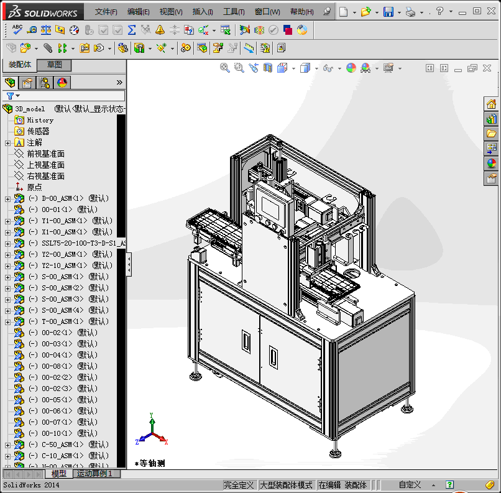Open the Design Library task pane icon
Viewport: 501px width, 493px height.
[x=492, y=119]
